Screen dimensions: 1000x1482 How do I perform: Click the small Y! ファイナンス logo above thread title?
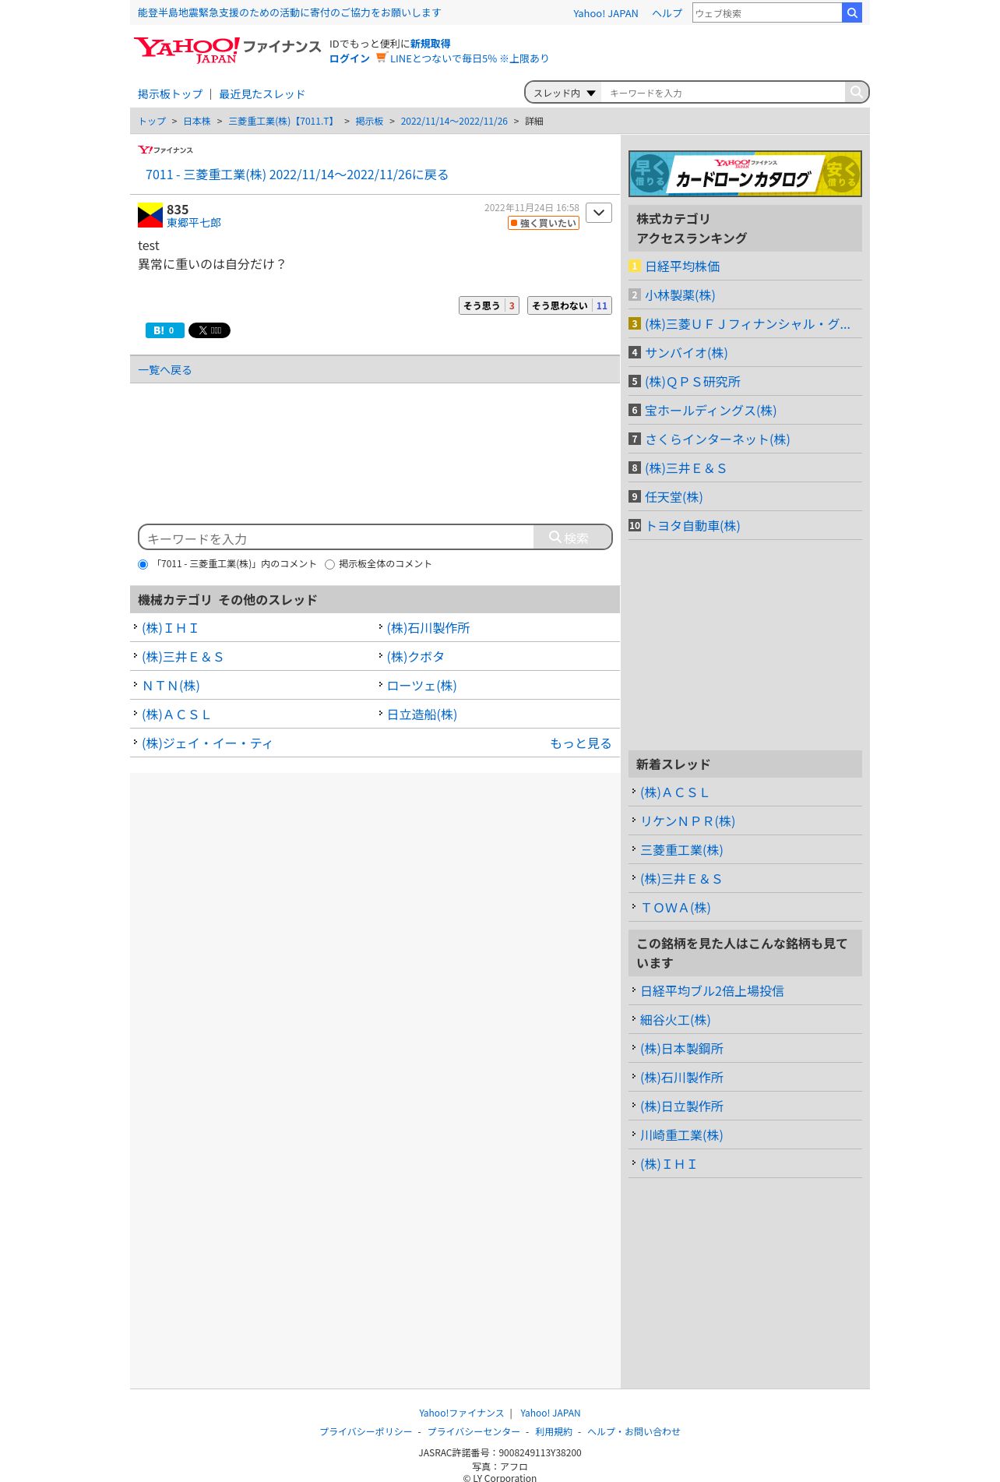pos(165,150)
